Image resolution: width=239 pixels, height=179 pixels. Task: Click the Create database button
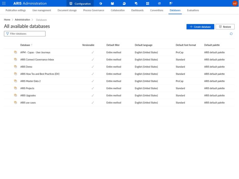(x=200, y=27)
